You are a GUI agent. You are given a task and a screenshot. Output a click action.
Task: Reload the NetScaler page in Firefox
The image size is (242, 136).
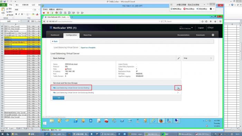coord(162,21)
